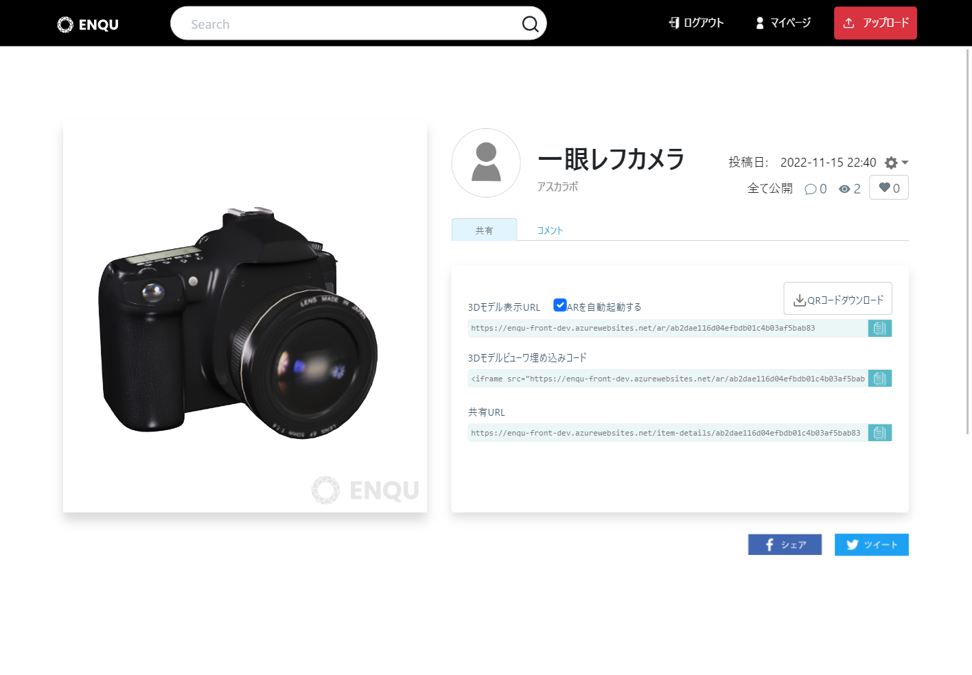The height and width of the screenshot is (675, 972).
Task: Click the comment bubble icon showing 0
Action: point(811,189)
